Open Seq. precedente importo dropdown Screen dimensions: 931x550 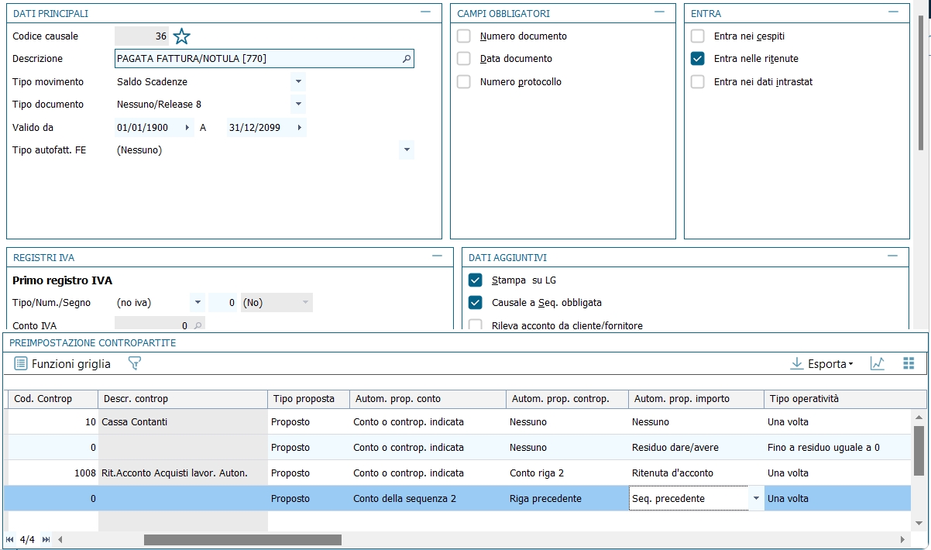pyautogui.click(x=755, y=499)
